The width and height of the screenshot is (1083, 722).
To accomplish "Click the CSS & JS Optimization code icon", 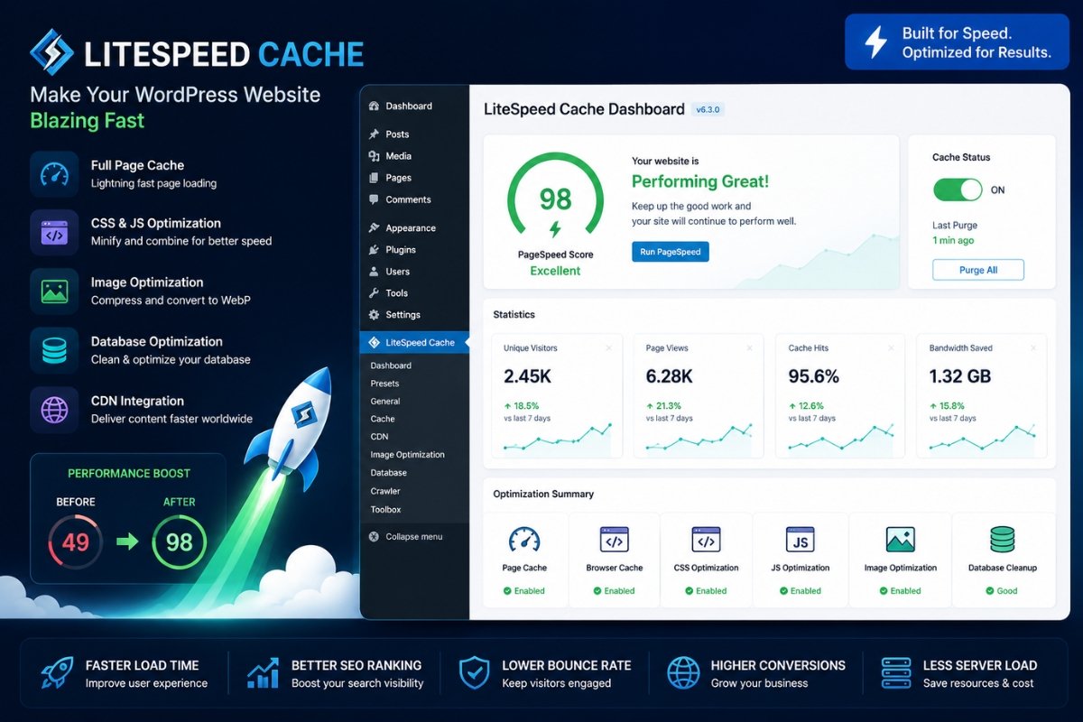I will (x=54, y=232).
